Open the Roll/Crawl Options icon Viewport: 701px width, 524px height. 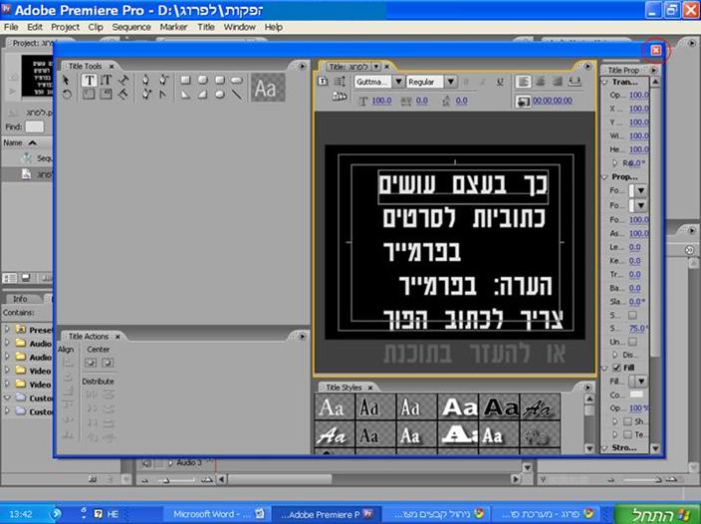[x=340, y=82]
